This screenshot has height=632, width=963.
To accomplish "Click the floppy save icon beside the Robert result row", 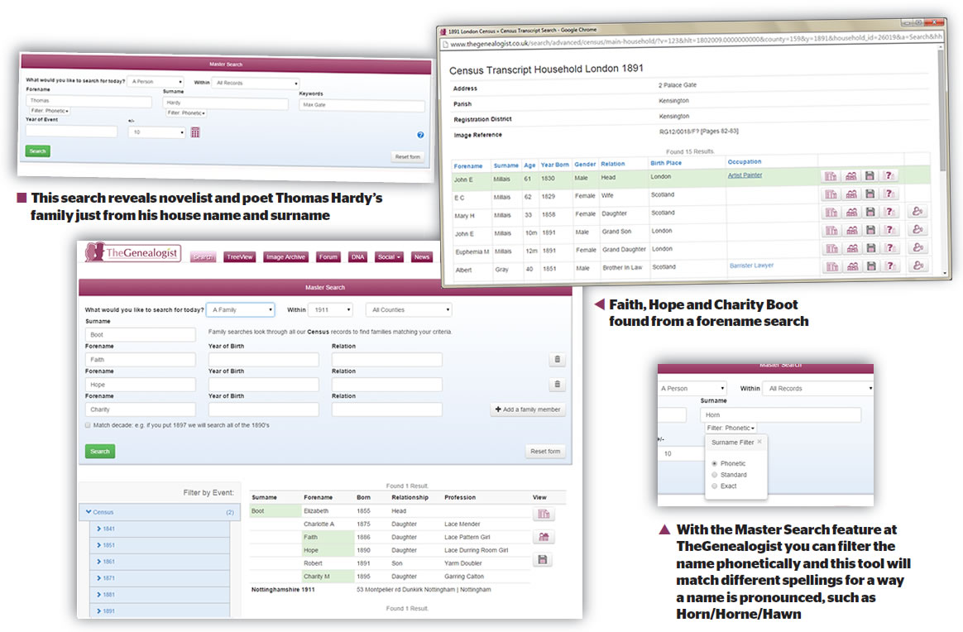I will point(542,559).
